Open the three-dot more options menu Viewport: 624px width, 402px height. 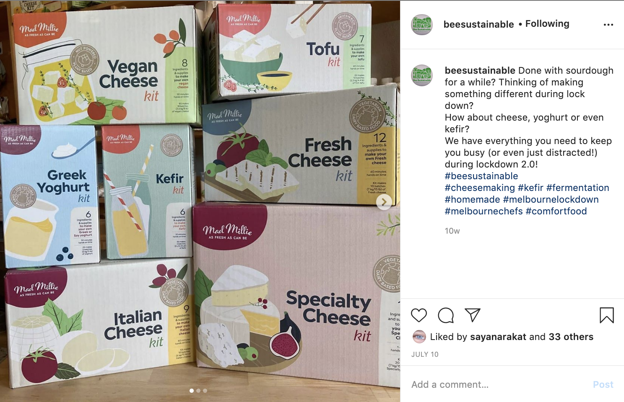[x=608, y=25]
